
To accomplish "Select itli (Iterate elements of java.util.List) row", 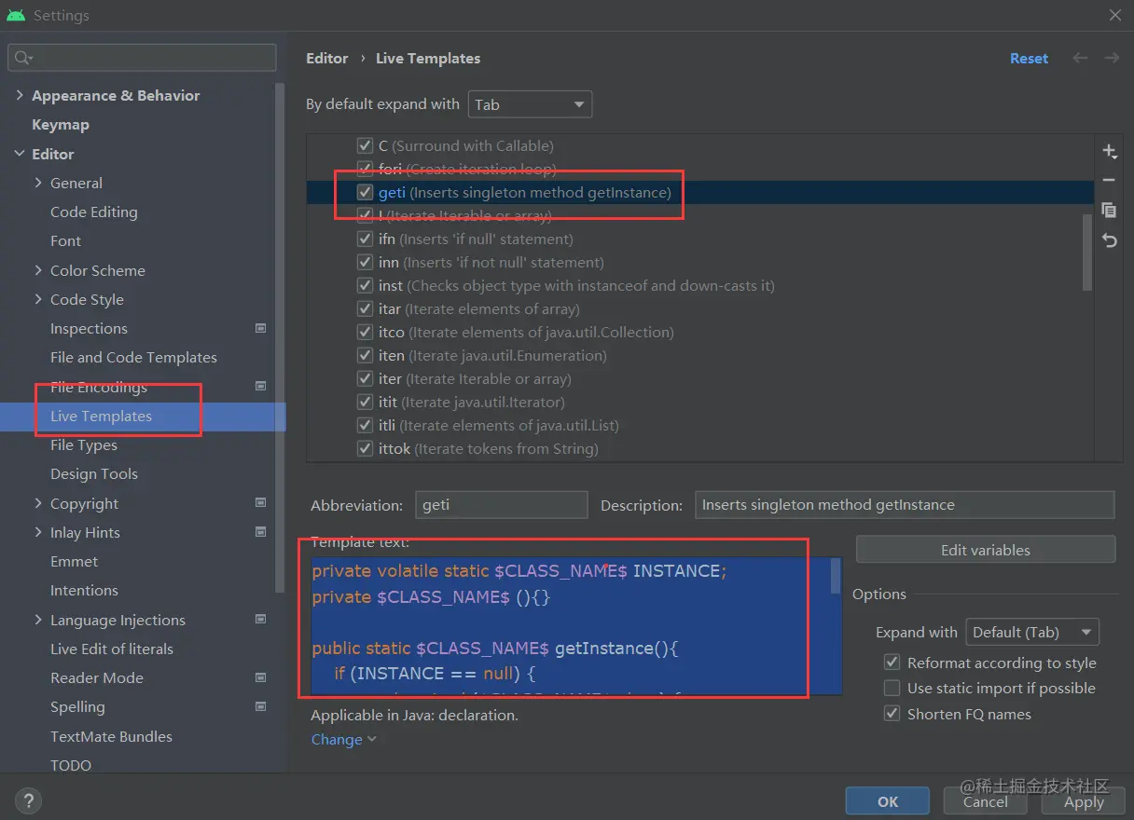I will tap(700, 425).
